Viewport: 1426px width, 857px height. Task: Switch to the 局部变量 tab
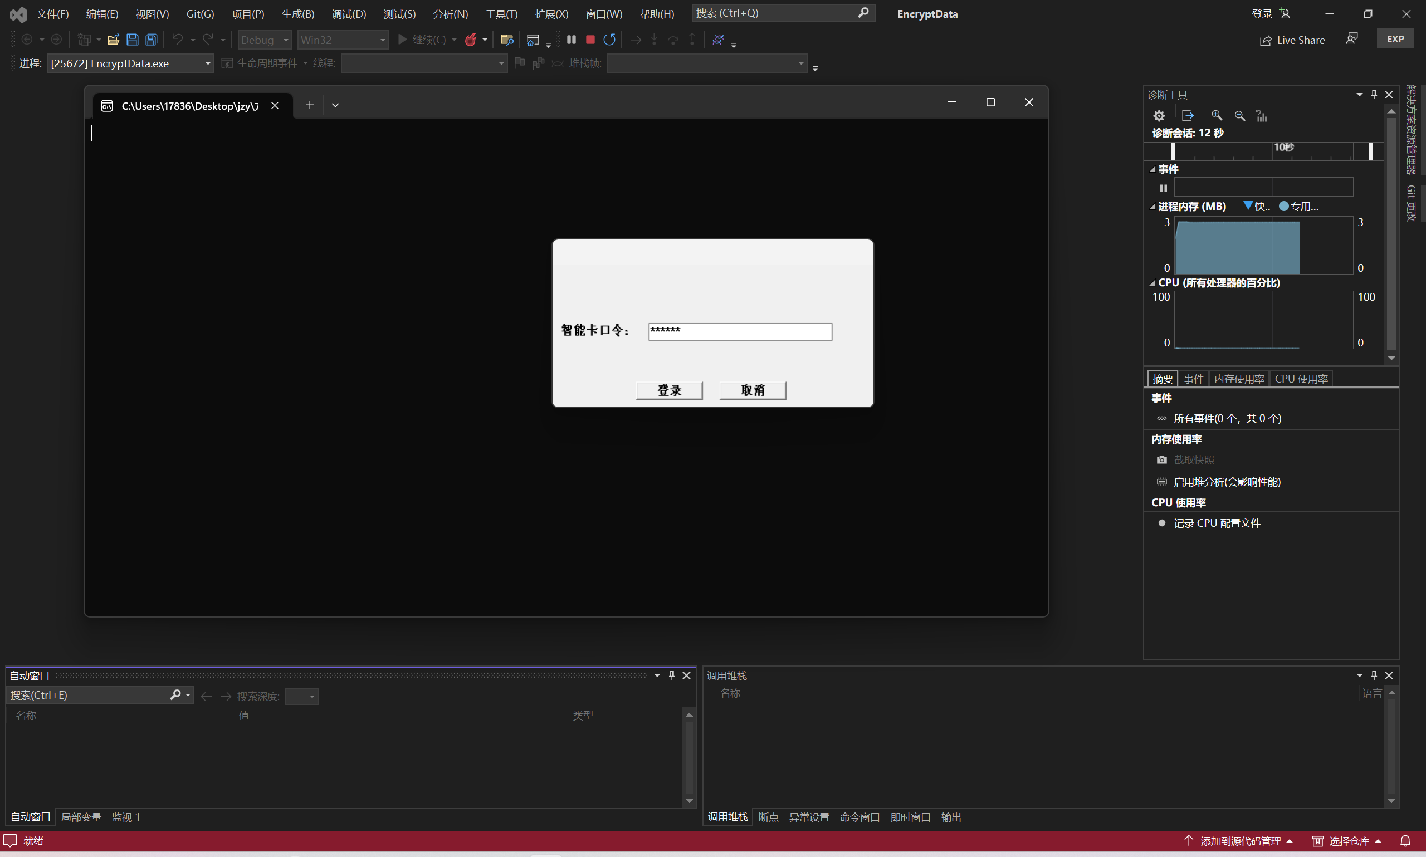click(81, 817)
